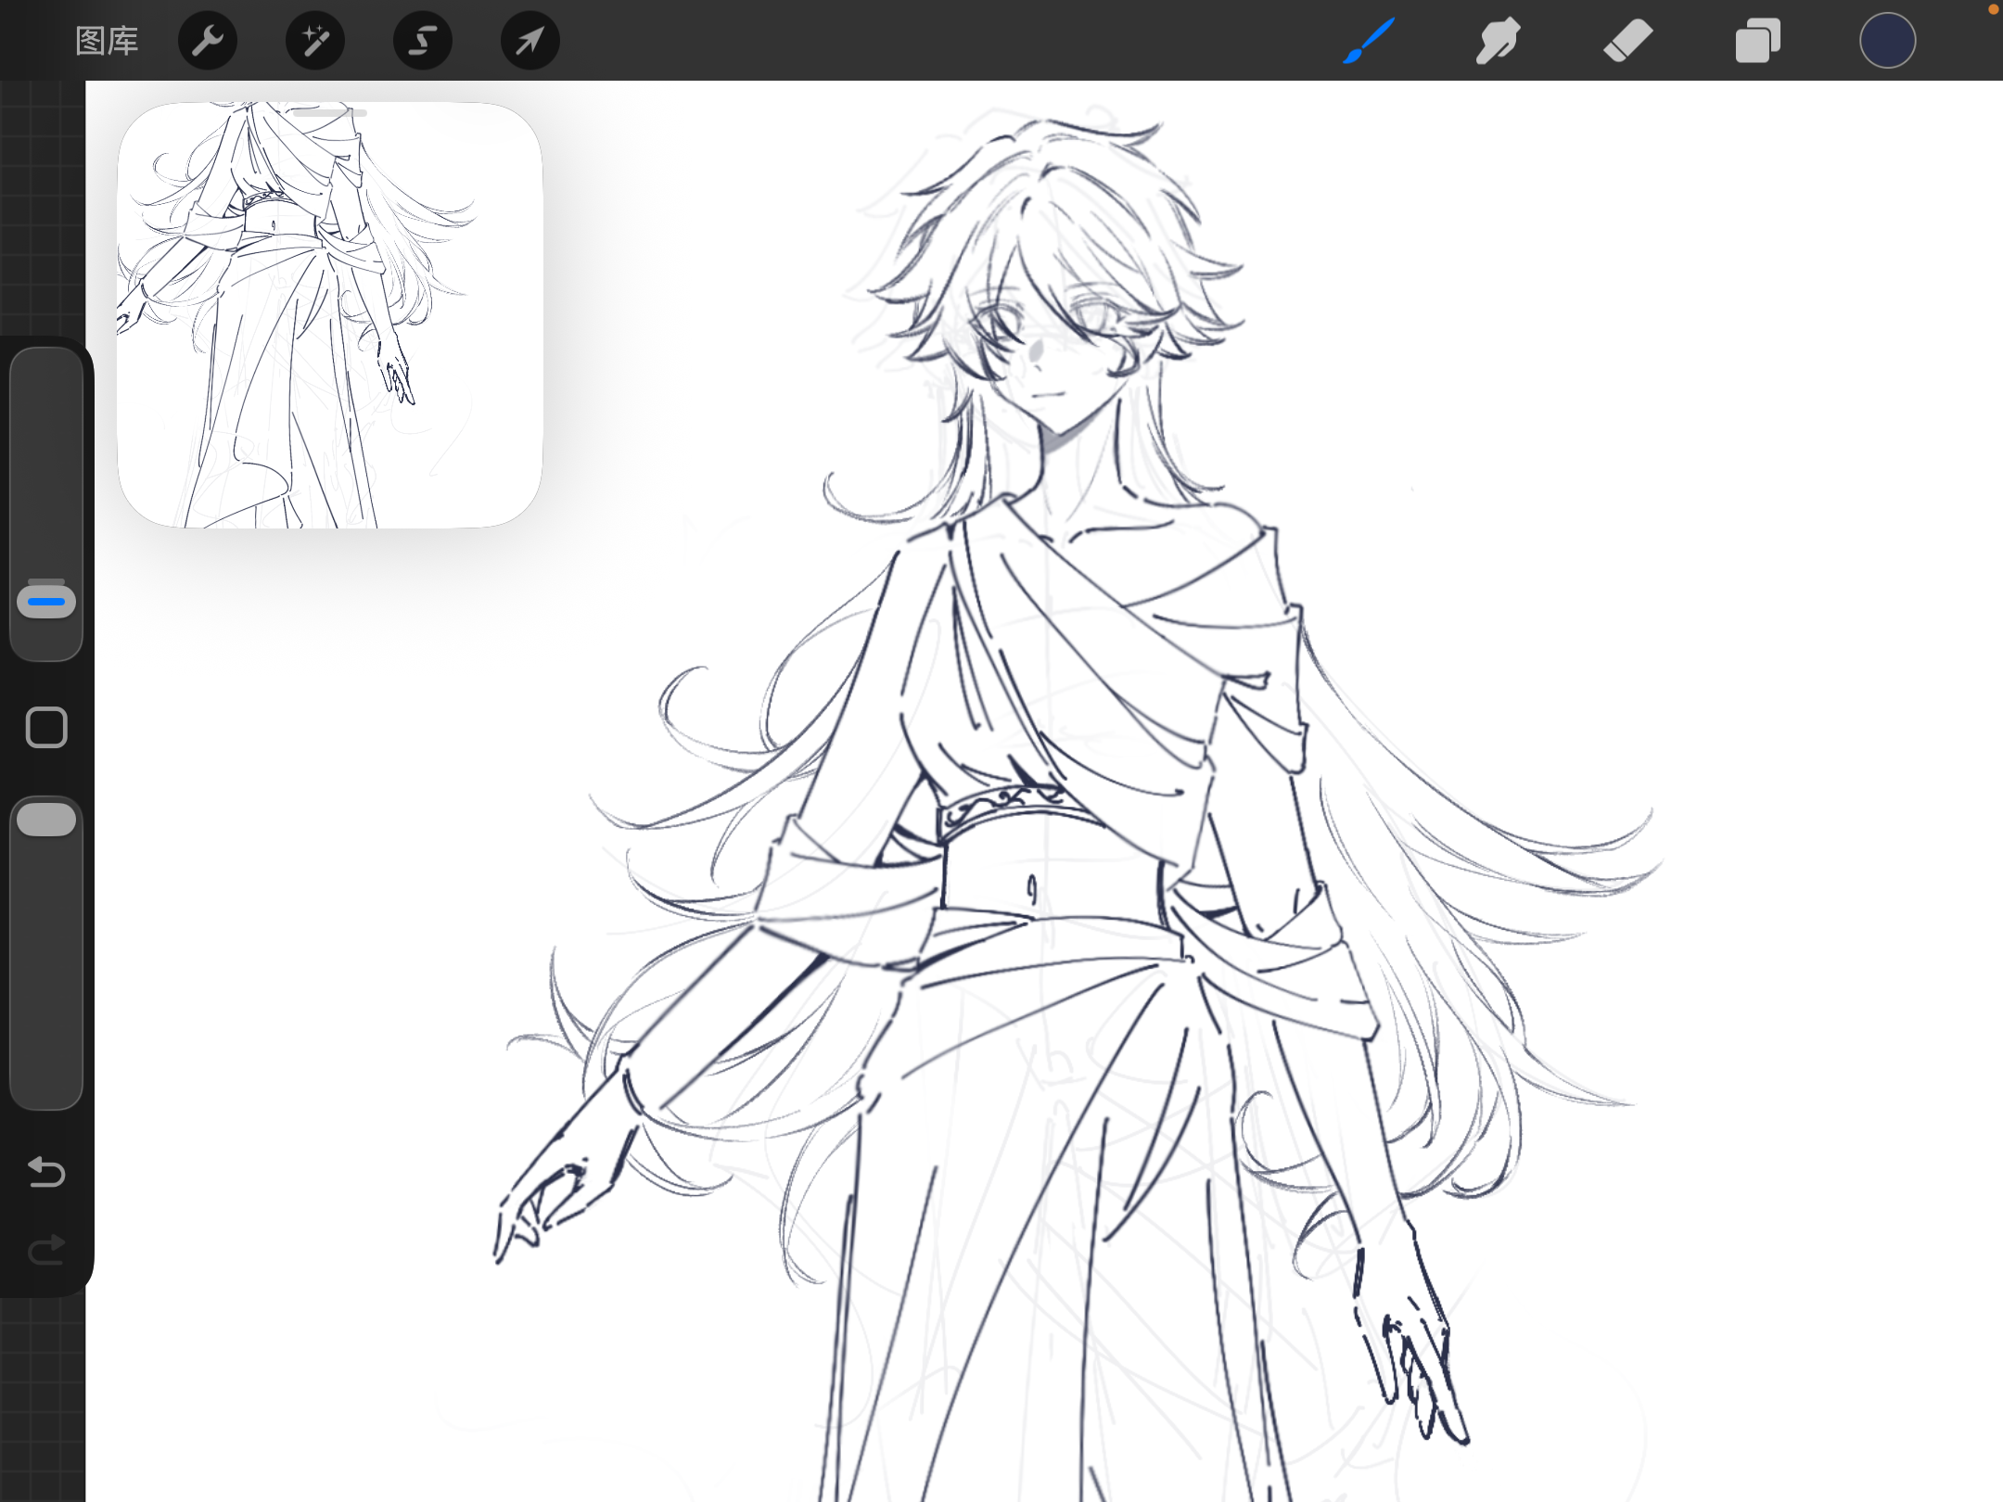Grab the reference window top handle bar
The height and width of the screenshot is (1502, 2003).
click(x=330, y=112)
